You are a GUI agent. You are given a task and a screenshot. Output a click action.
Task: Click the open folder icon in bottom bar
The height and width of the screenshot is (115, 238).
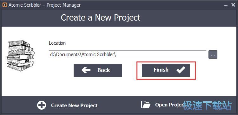(146, 105)
